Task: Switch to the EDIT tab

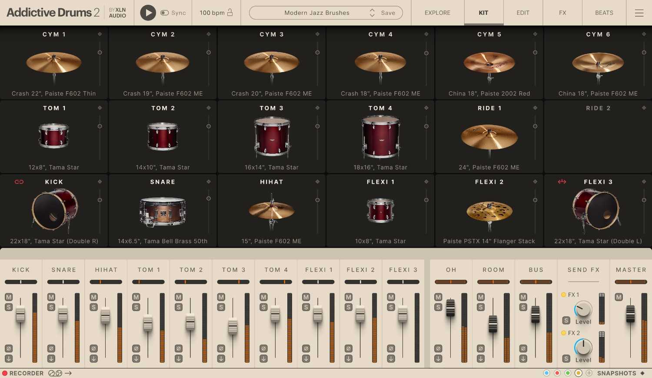Action: click(522, 13)
